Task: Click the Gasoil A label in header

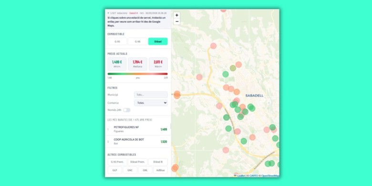Action: (134, 13)
